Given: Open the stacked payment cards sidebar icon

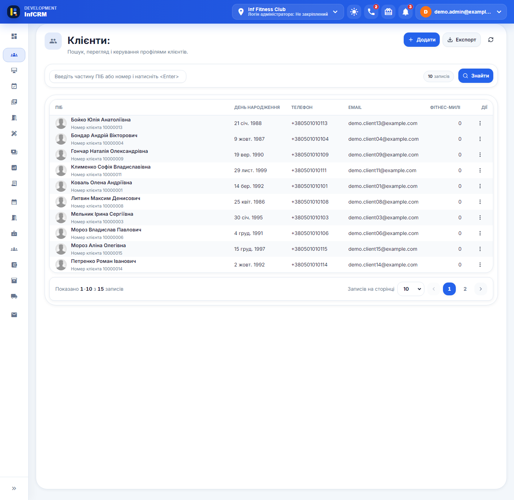Looking at the screenshot, I should [x=14, y=152].
